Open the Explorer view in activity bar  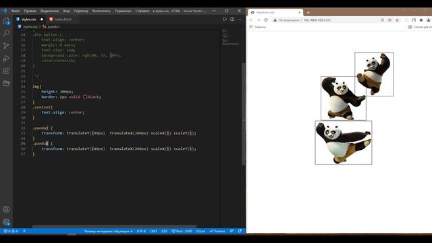[x=6, y=21]
